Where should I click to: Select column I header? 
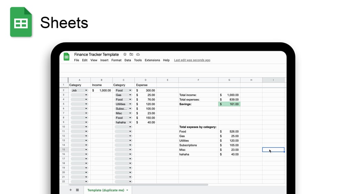(x=273, y=80)
